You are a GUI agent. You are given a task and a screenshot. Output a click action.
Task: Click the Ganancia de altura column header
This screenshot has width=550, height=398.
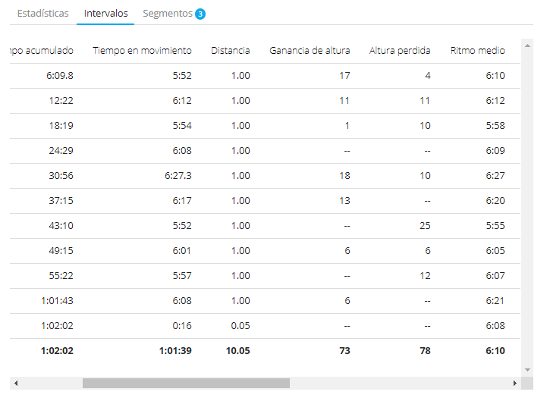[x=310, y=51]
